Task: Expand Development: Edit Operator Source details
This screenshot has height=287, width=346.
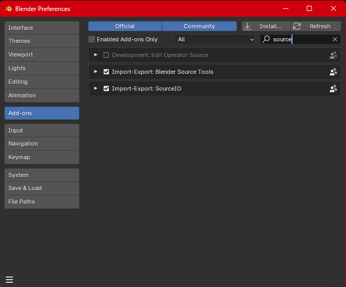Action: 96,55
